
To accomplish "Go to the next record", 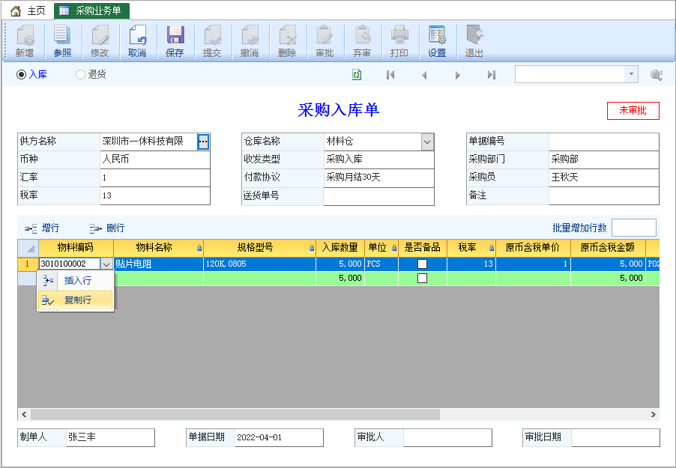I will coord(457,75).
